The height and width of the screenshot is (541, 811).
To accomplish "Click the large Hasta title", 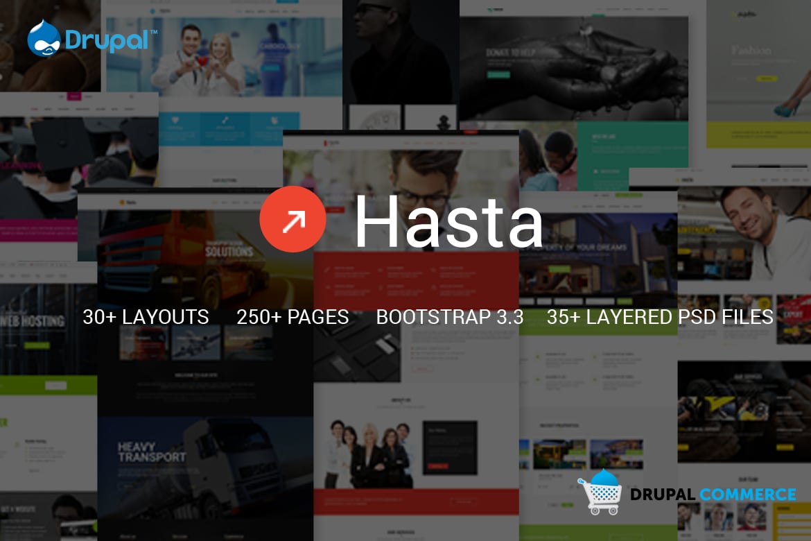I will coord(448,222).
